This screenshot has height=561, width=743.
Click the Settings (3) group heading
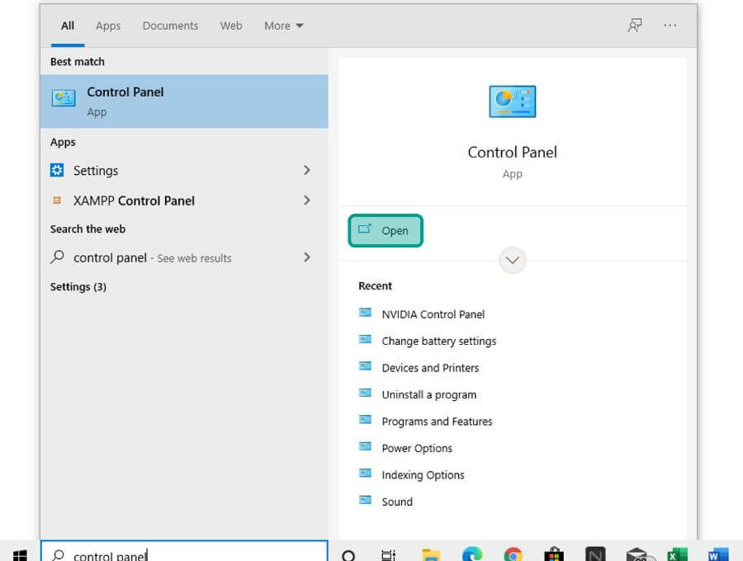[78, 287]
